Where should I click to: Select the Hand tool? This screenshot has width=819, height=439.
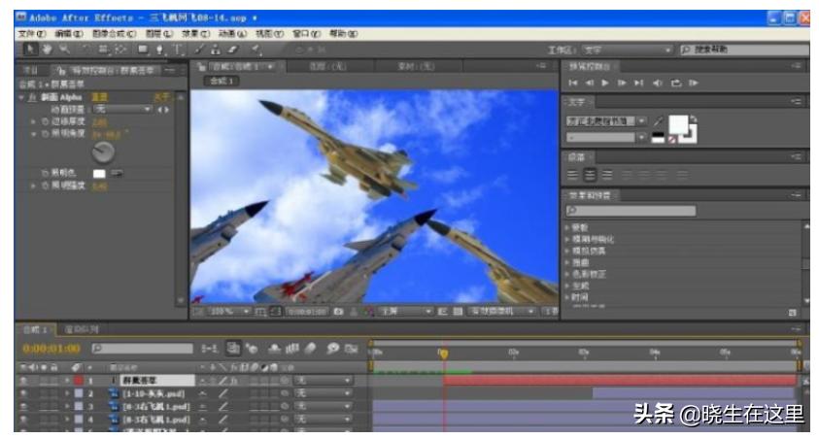[48, 49]
